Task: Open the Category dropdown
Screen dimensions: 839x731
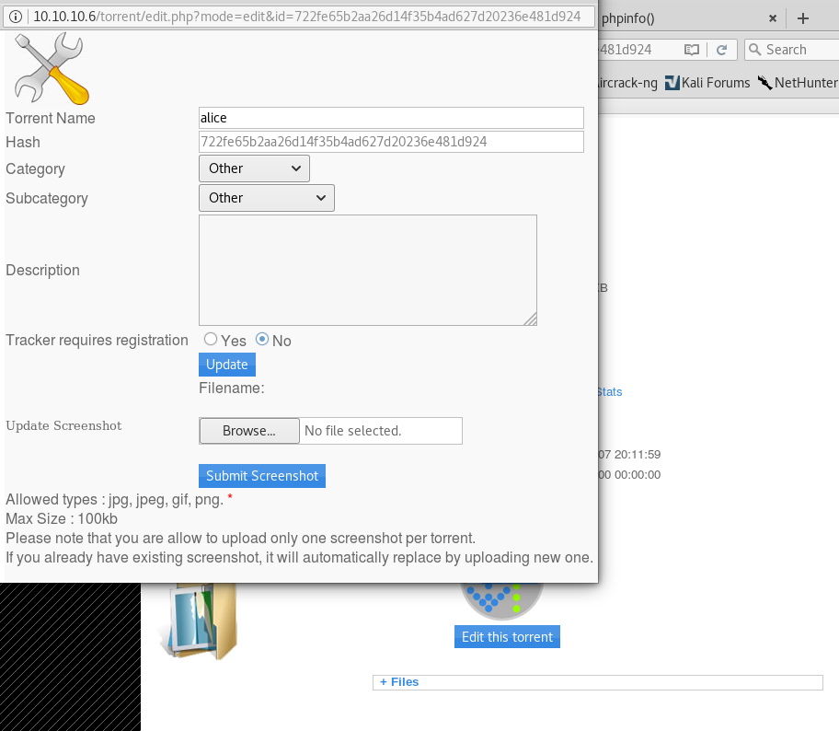Action: tap(254, 168)
